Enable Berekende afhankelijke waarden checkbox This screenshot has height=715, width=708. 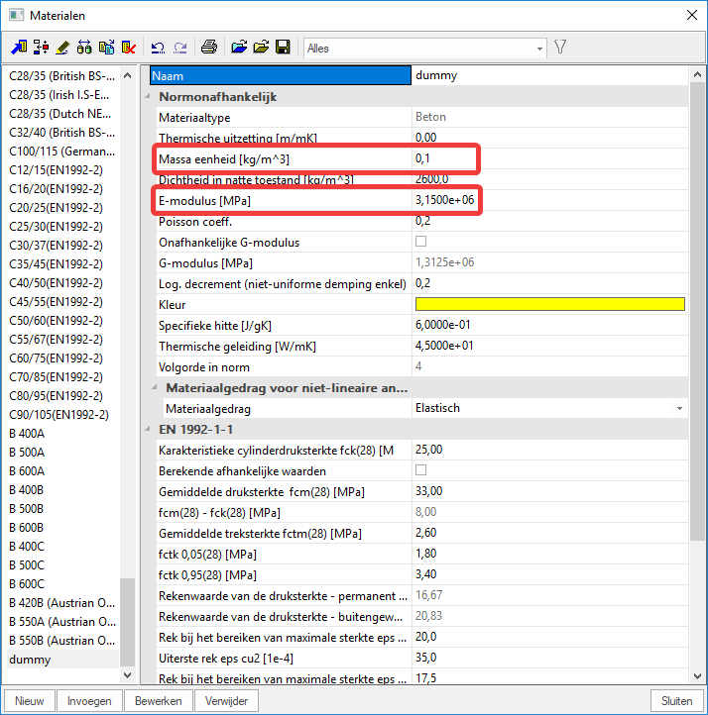point(420,470)
